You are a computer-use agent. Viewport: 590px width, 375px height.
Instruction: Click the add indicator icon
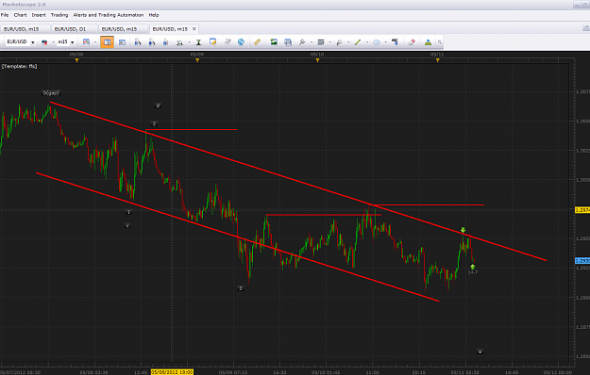pos(302,42)
